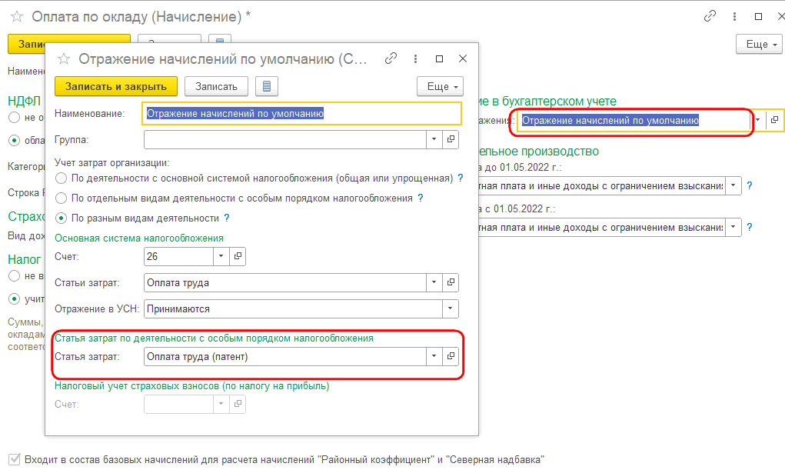Maximize the 'Отражение начислений по умолчанию' dialog
Image resolution: width=785 pixels, height=470 pixels.
(439, 58)
